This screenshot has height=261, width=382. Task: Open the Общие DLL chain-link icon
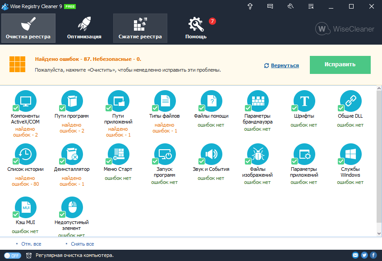pos(351,101)
